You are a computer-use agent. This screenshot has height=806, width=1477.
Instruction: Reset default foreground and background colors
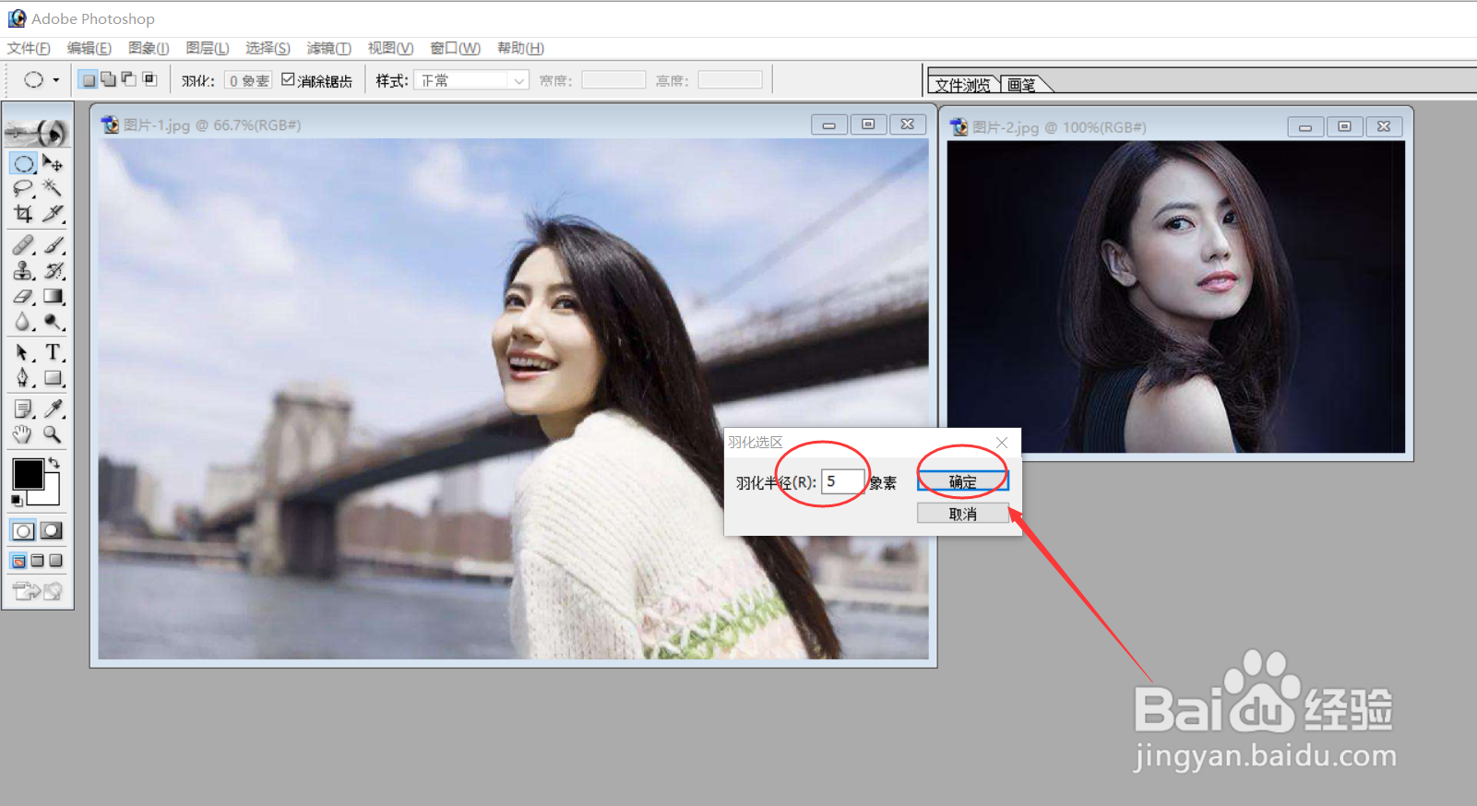click(17, 501)
